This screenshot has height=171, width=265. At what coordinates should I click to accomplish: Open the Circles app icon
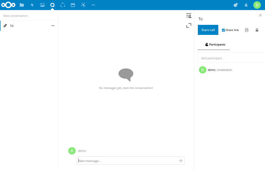pos(62,5)
